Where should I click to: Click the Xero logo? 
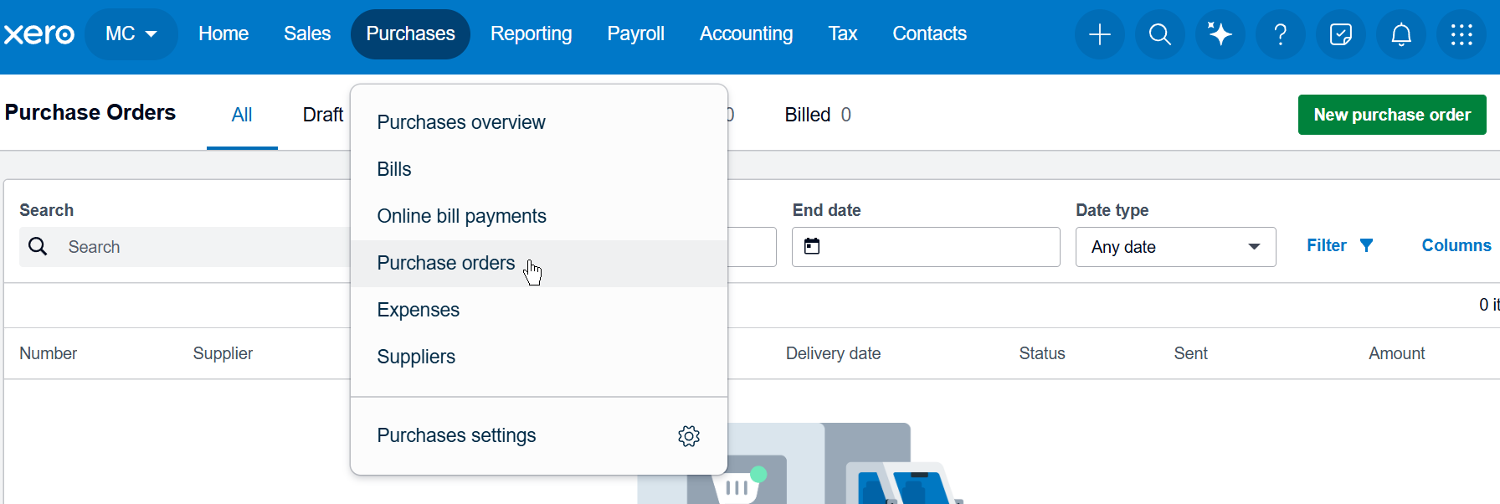[39, 34]
